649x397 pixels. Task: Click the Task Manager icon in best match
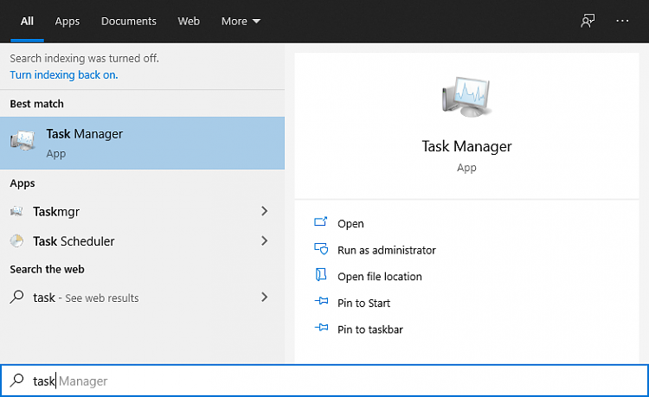(x=22, y=141)
